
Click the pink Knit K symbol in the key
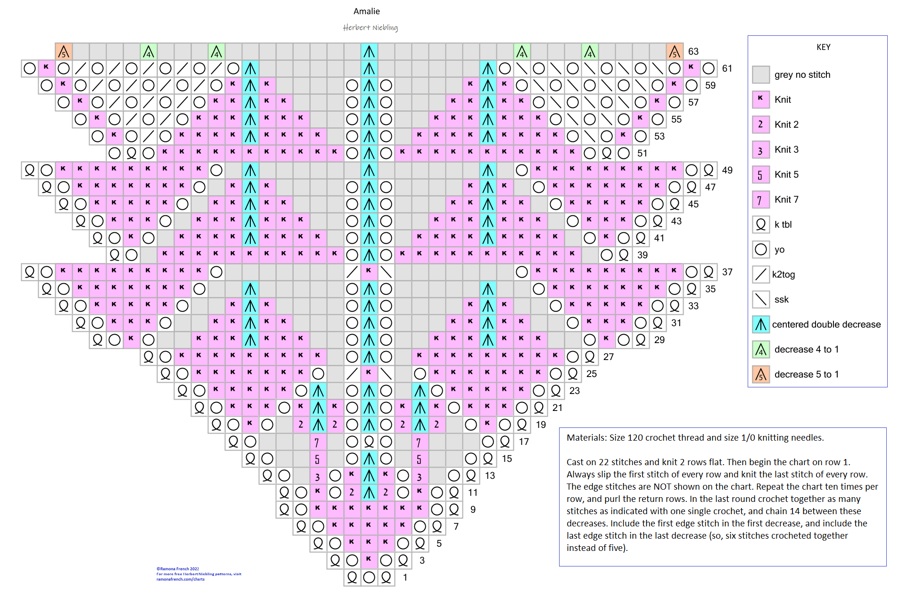coord(760,100)
